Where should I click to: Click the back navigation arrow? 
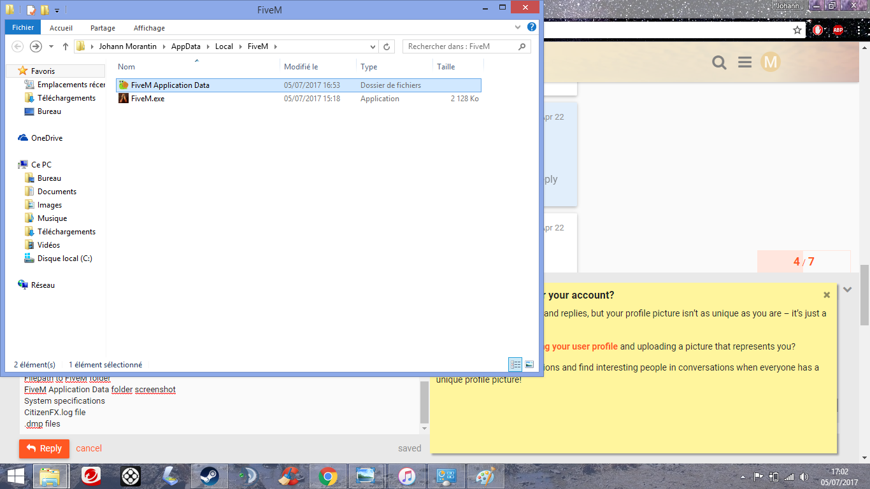pos(17,46)
